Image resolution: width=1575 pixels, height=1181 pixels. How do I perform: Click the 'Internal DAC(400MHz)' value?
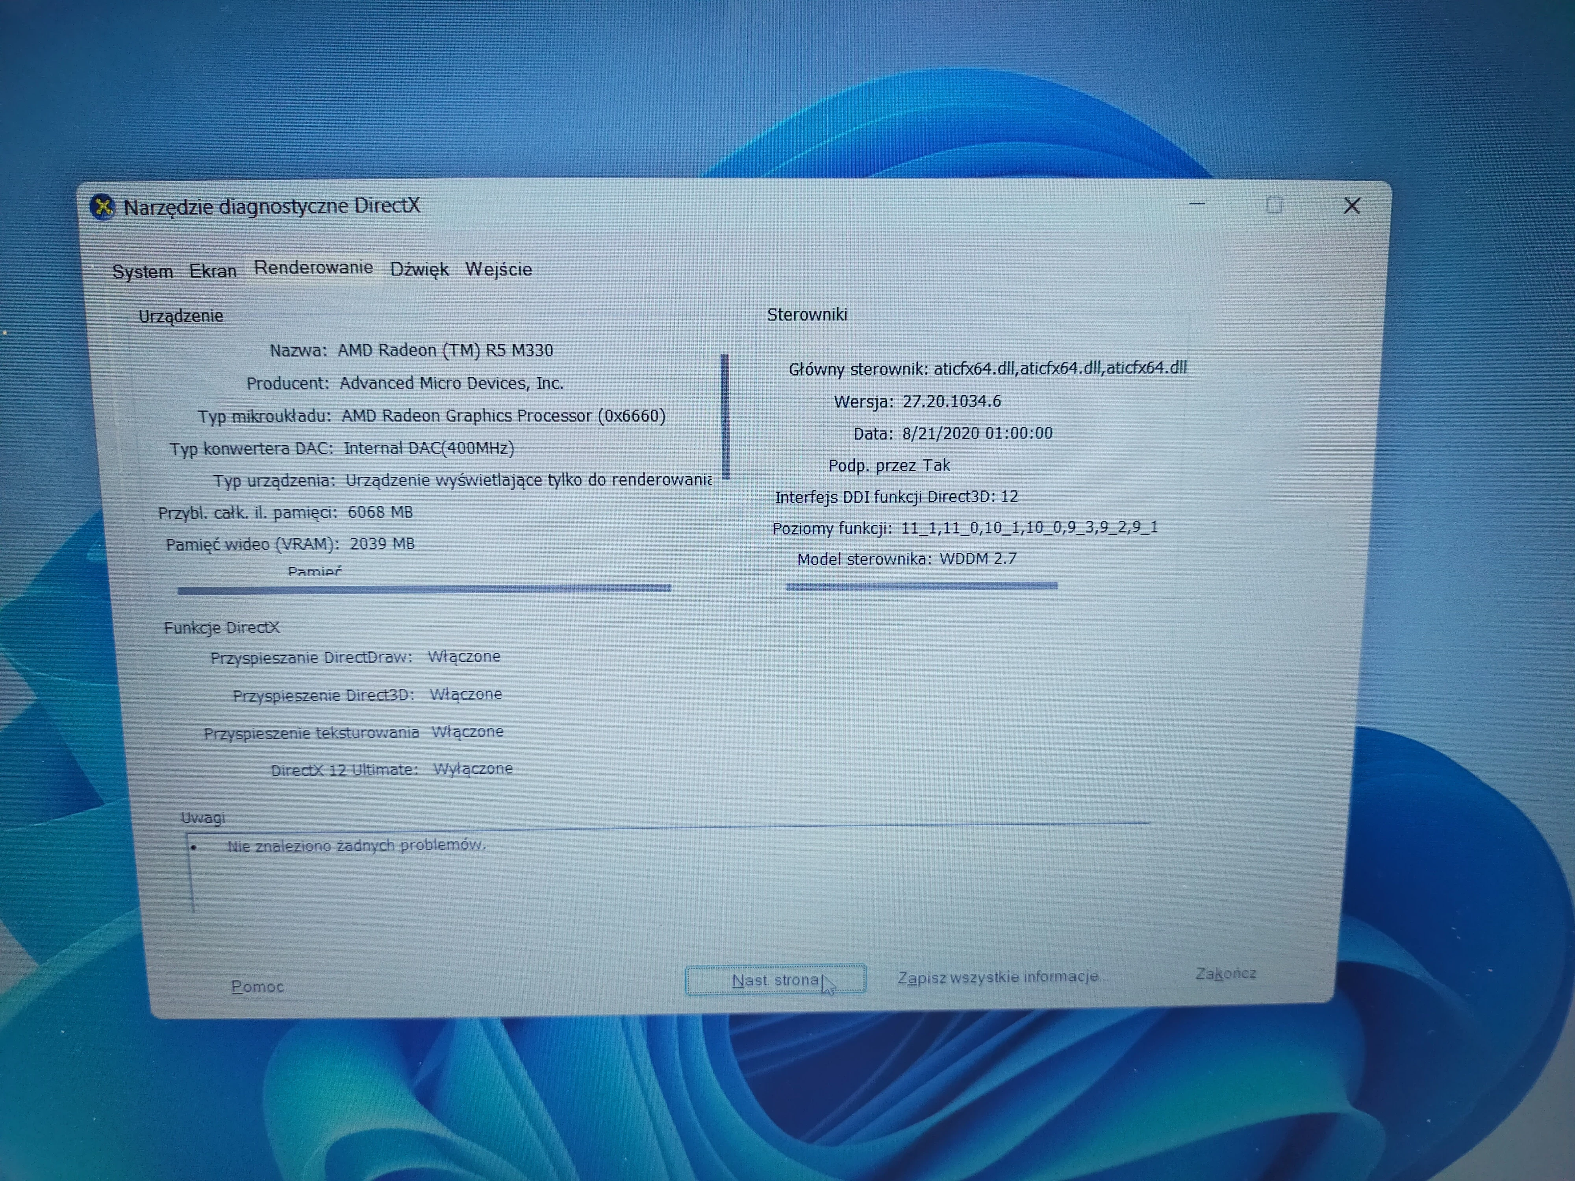pyautogui.click(x=429, y=448)
